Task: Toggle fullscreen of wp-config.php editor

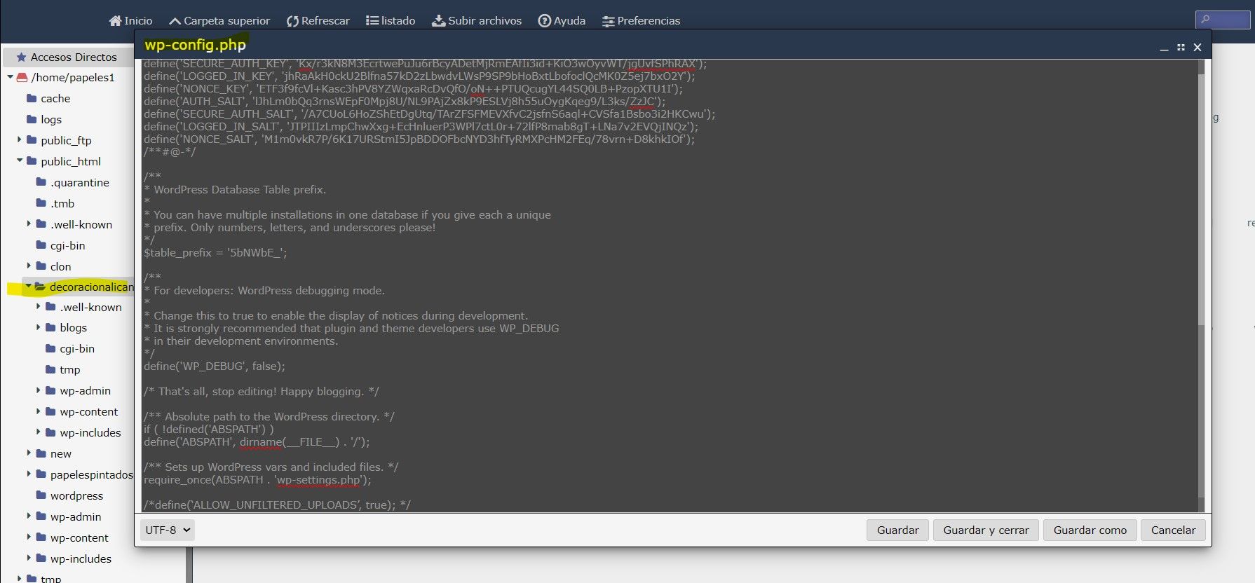Action: [x=1181, y=47]
